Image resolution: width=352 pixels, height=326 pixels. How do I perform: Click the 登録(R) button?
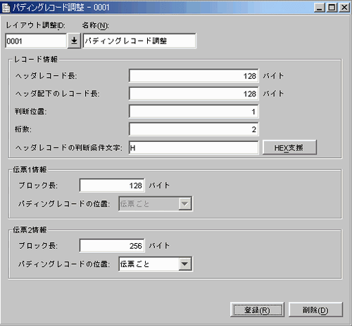coord(257,310)
